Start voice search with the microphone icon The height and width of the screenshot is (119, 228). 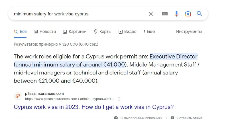176,14
